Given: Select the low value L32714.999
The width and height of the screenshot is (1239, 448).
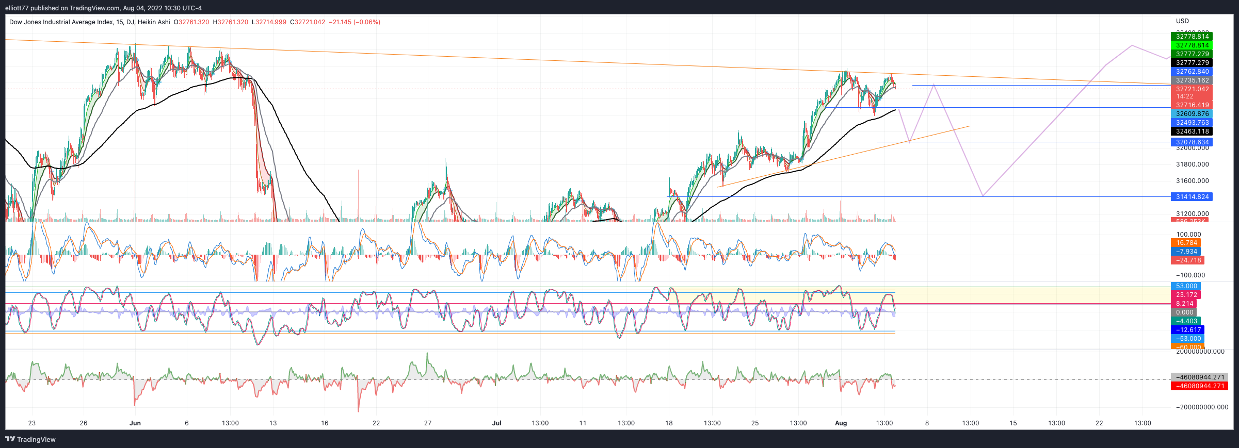Looking at the screenshot, I should [x=269, y=22].
